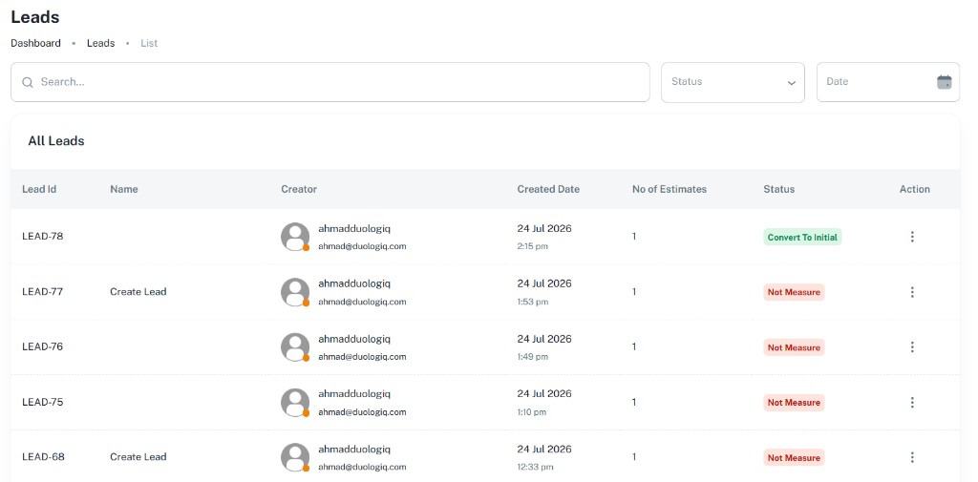Sort by Name column header
Viewport: 978px width, 482px height.
click(x=123, y=189)
